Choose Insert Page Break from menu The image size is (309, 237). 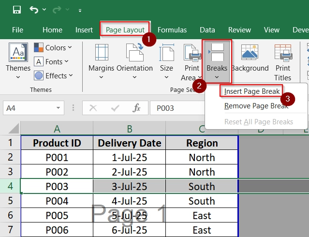click(252, 91)
